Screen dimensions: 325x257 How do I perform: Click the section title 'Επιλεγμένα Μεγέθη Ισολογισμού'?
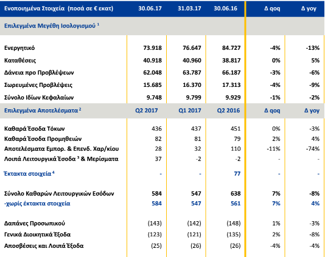click(x=50, y=26)
